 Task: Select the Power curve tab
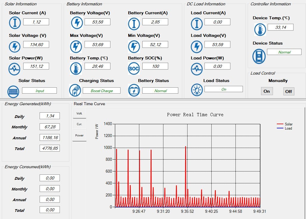coord(79,135)
